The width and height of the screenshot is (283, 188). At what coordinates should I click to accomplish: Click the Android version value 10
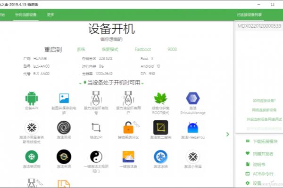(158, 66)
